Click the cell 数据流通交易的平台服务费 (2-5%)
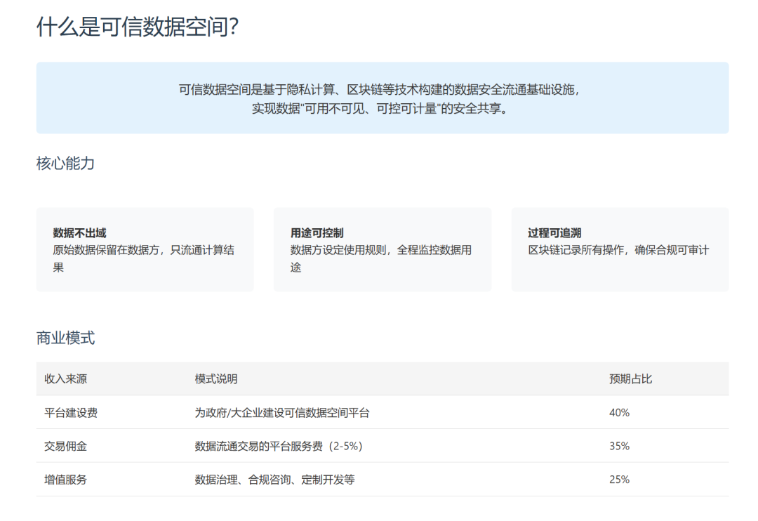Image resolution: width=758 pixels, height=521 pixels. pos(279,446)
